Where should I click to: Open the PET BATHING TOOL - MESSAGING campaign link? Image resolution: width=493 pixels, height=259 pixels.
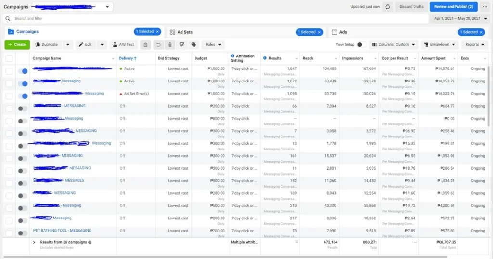[x=62, y=231]
